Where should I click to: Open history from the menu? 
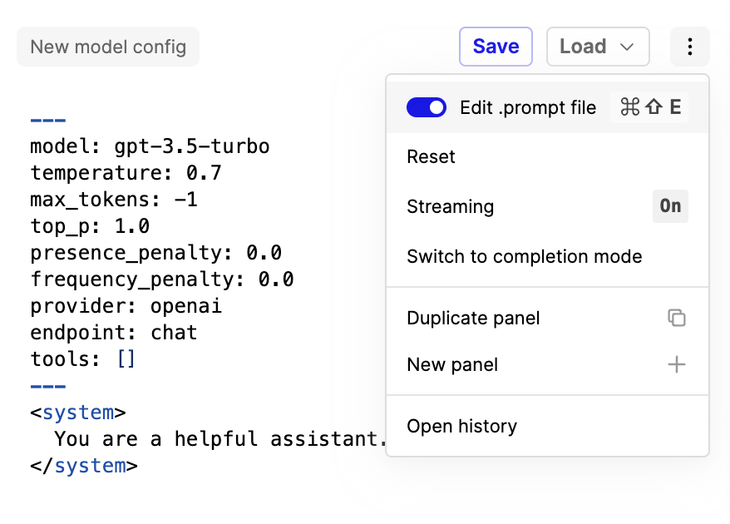click(547, 426)
